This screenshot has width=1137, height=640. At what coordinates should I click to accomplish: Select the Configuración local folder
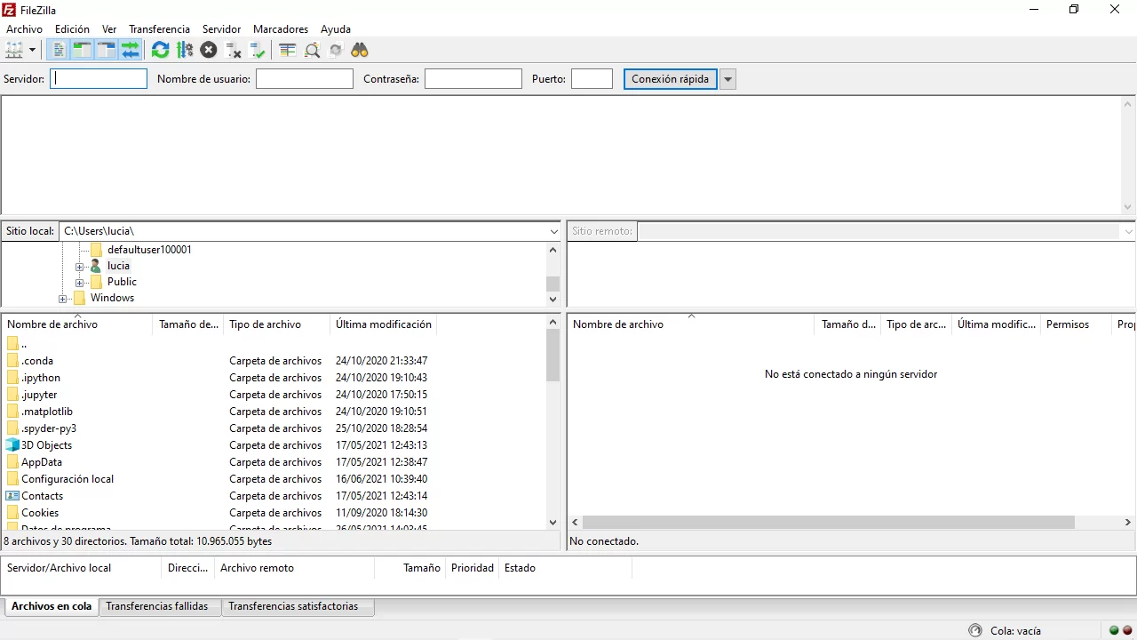68,479
